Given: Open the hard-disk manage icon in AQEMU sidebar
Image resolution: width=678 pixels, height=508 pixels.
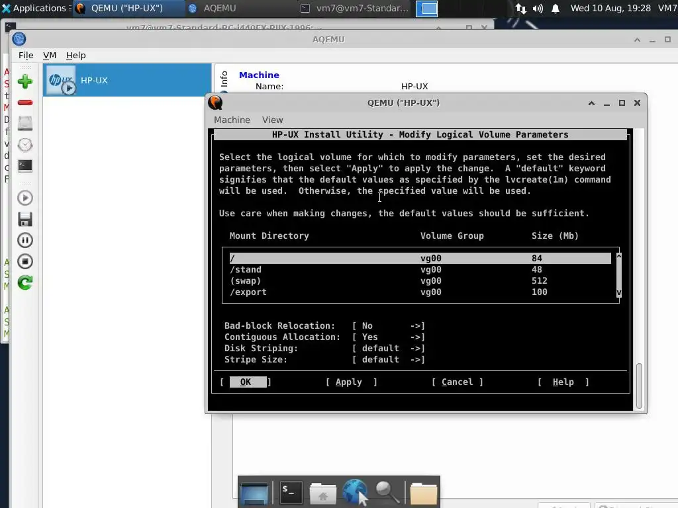Looking at the screenshot, I should (25, 124).
